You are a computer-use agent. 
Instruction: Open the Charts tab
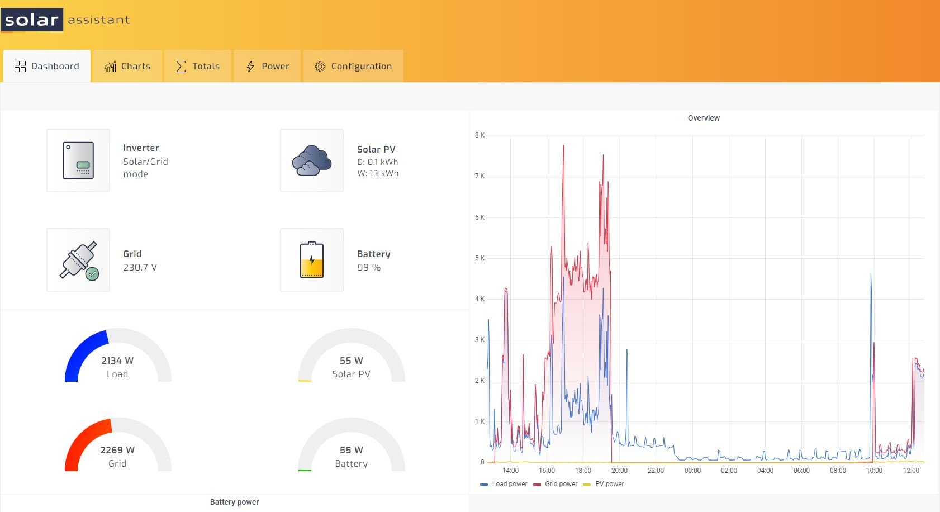(x=127, y=67)
